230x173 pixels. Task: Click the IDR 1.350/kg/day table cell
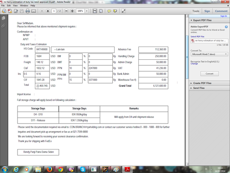(x=79, y=120)
